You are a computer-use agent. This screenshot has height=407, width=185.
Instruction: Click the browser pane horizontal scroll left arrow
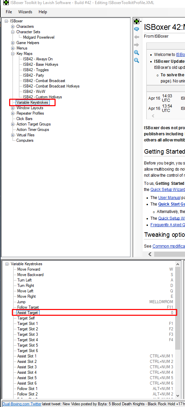tap(150, 254)
